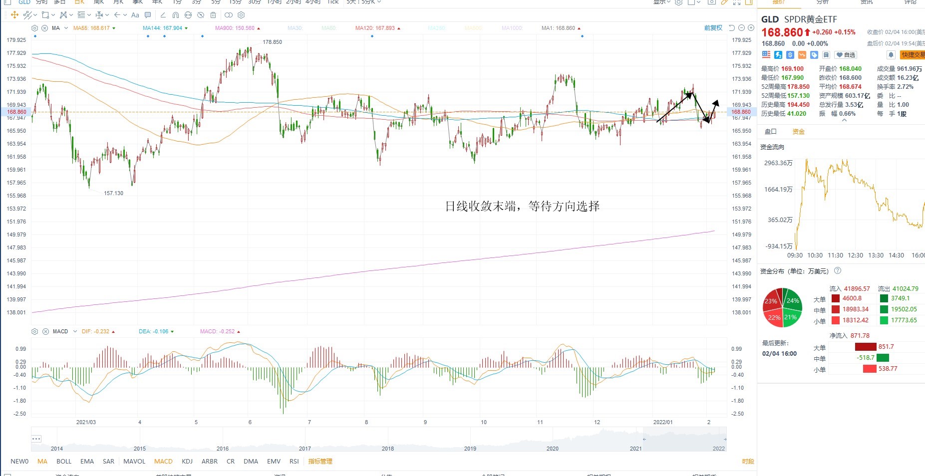Screen dimensions: 925x476
Task: Click the 2016 label on timeline navigator
Action: [x=223, y=449]
